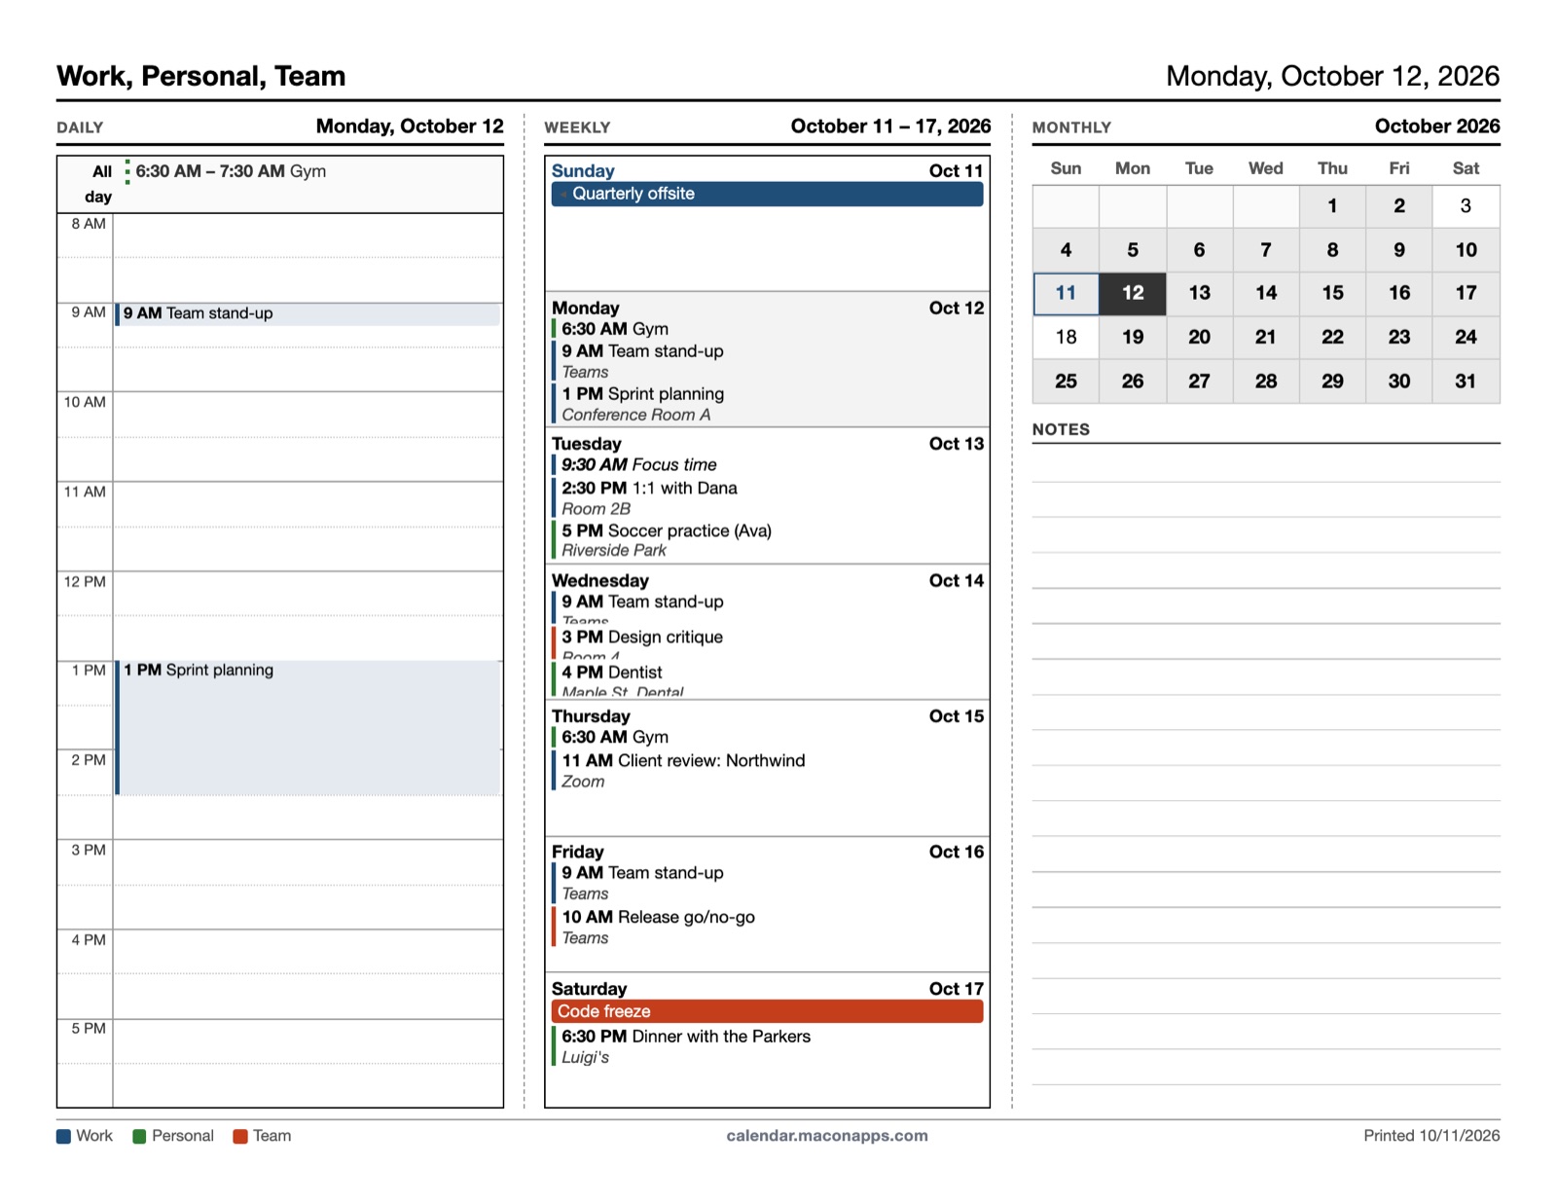This screenshot has height=1203, width=1557.
Task: Click the Work blue legend swatch
Action: click(63, 1137)
